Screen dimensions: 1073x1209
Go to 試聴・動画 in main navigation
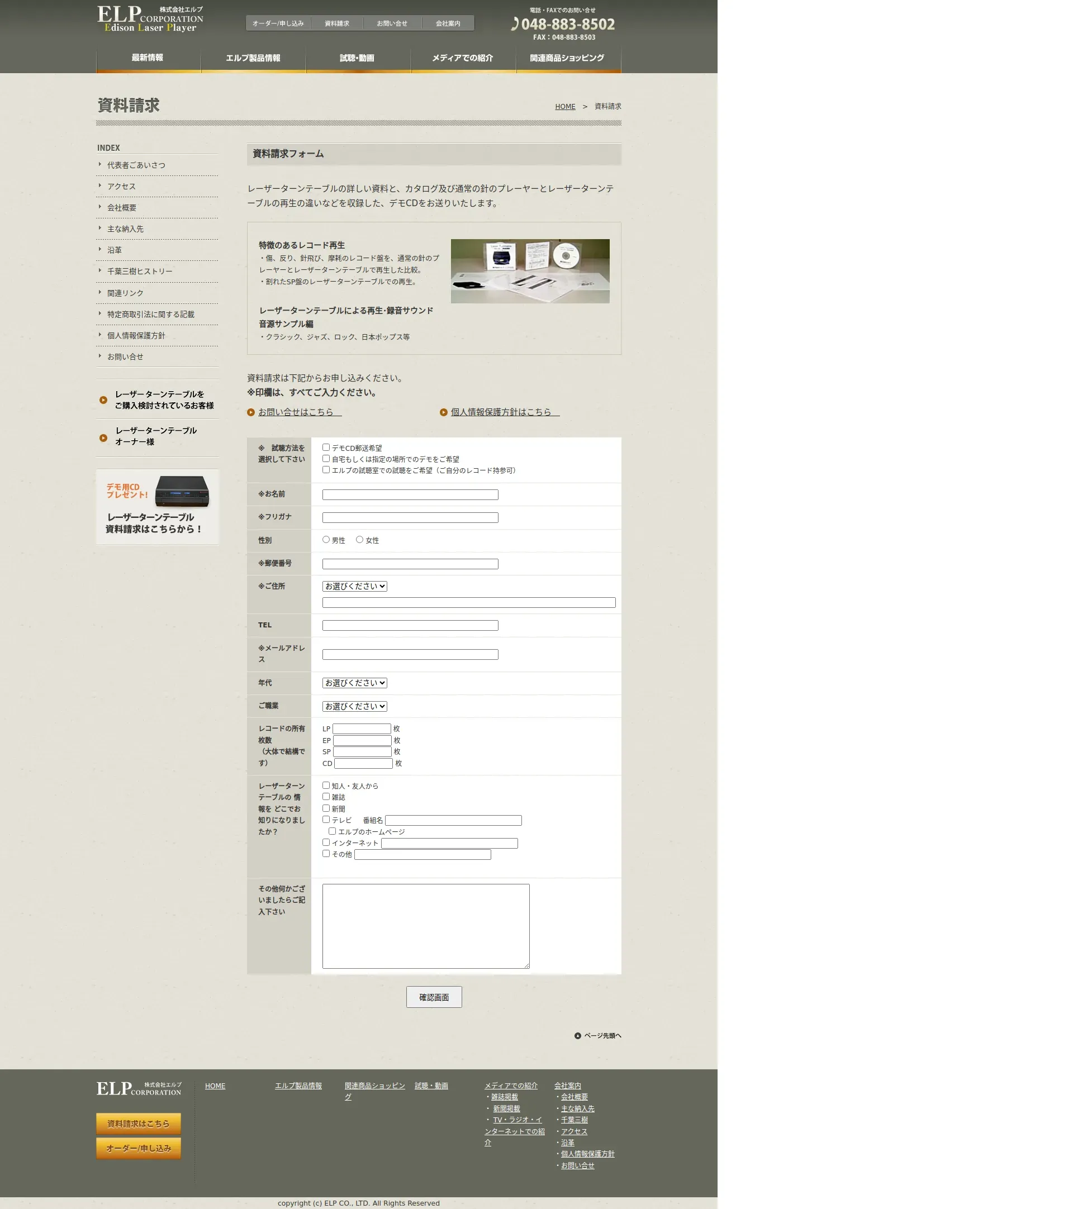point(357,58)
